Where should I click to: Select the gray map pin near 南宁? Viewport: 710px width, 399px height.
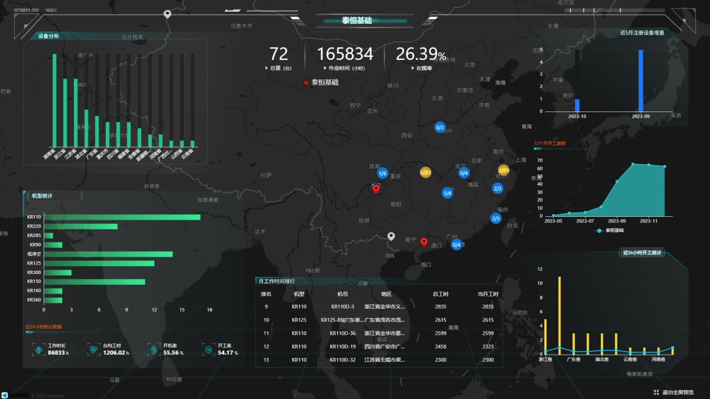392,236
